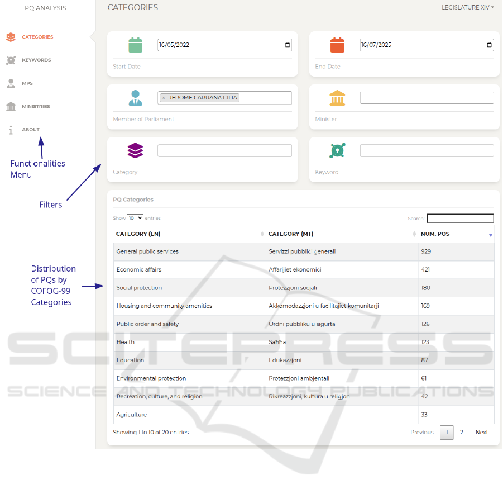This screenshot has height=494, width=503.
Task: Click the Ministries building icon in sidebar
Action: click(x=11, y=107)
